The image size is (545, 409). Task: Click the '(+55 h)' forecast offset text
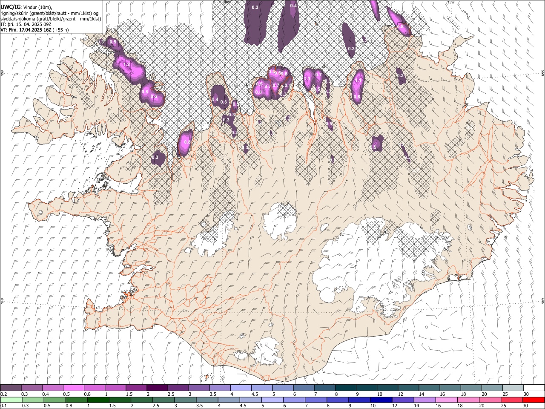pos(61,30)
